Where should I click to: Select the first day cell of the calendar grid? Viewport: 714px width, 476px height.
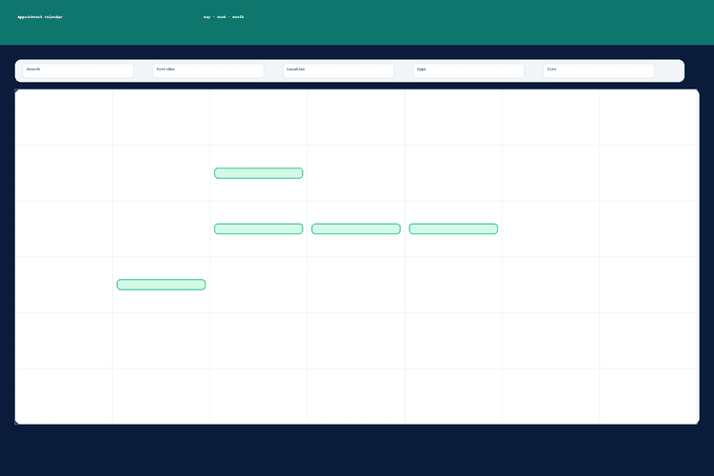coord(64,117)
